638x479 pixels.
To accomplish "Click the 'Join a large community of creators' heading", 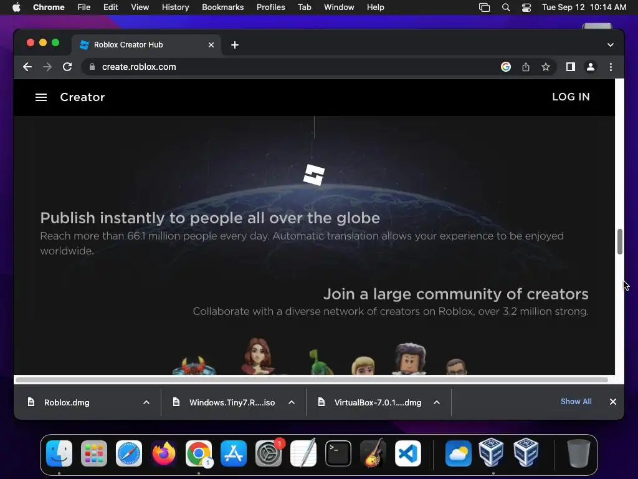I will (x=455, y=294).
